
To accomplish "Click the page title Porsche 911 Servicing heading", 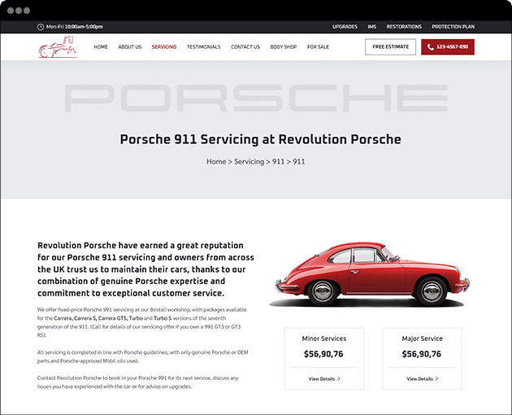I will [x=261, y=139].
